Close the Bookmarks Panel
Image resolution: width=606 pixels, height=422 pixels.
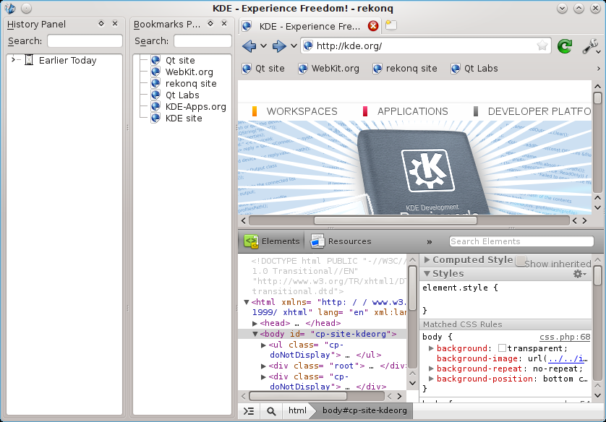[x=224, y=24]
